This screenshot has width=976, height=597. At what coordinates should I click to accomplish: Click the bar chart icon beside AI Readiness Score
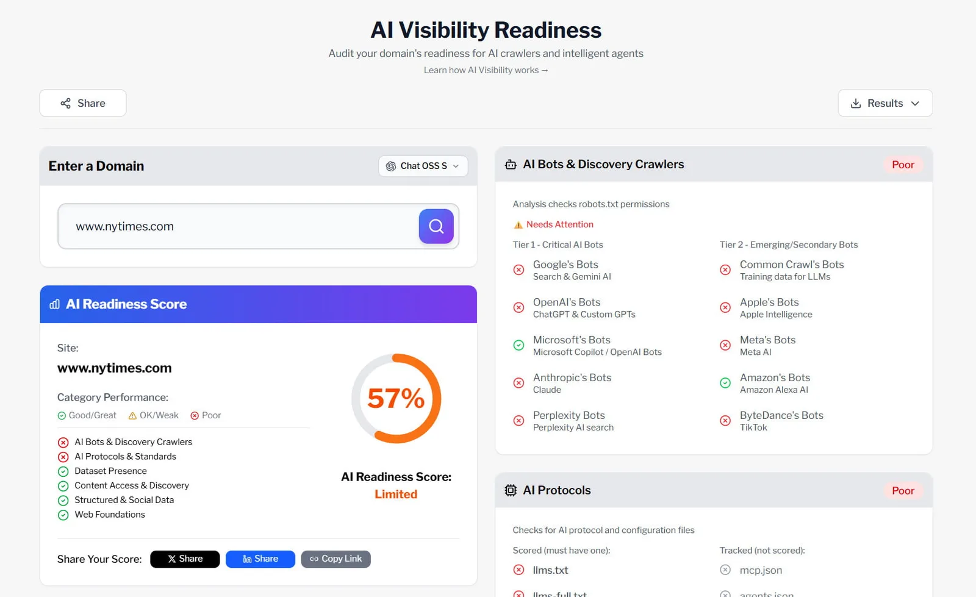(55, 304)
